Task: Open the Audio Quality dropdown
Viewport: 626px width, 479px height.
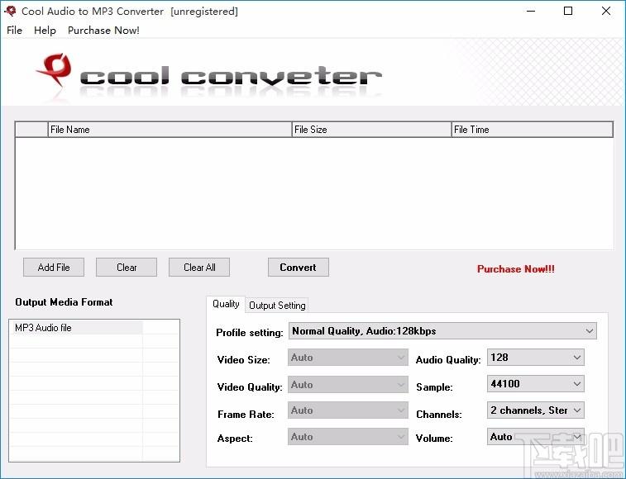Action: (x=535, y=358)
